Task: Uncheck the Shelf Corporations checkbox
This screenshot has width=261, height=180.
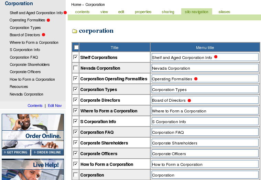Action: 76,57
